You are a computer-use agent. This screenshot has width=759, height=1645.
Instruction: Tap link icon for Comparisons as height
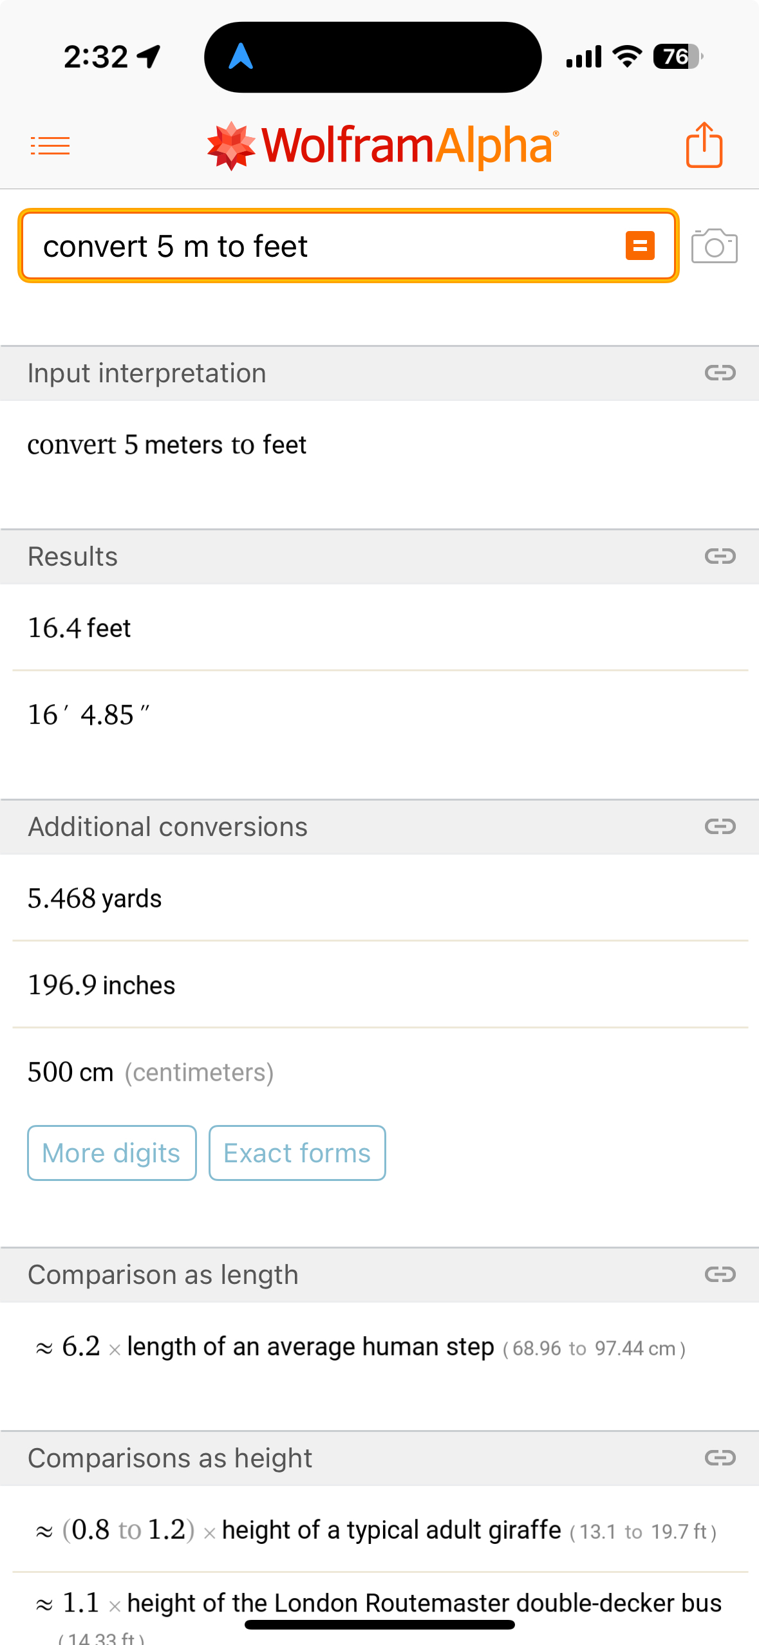pos(720,1458)
